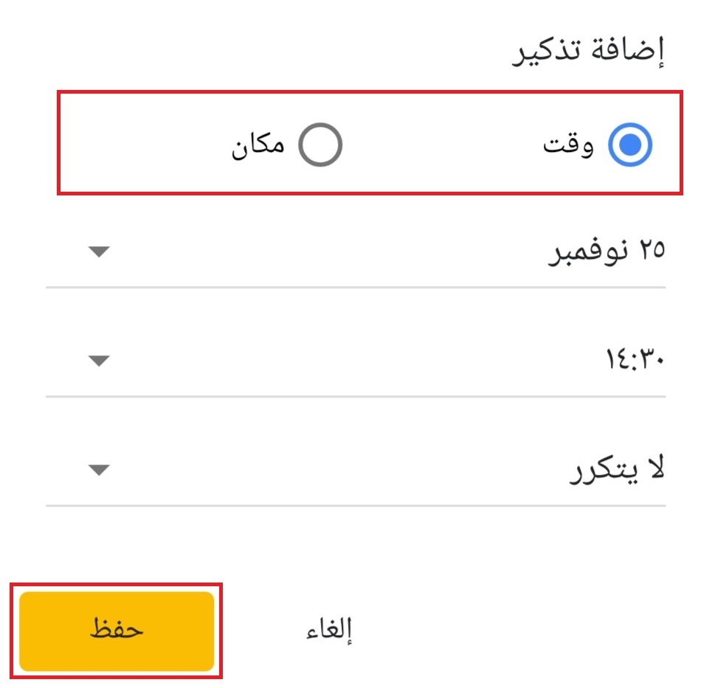Select the "وقت" time radio button
This screenshot has height=688, width=715.
coord(629,145)
